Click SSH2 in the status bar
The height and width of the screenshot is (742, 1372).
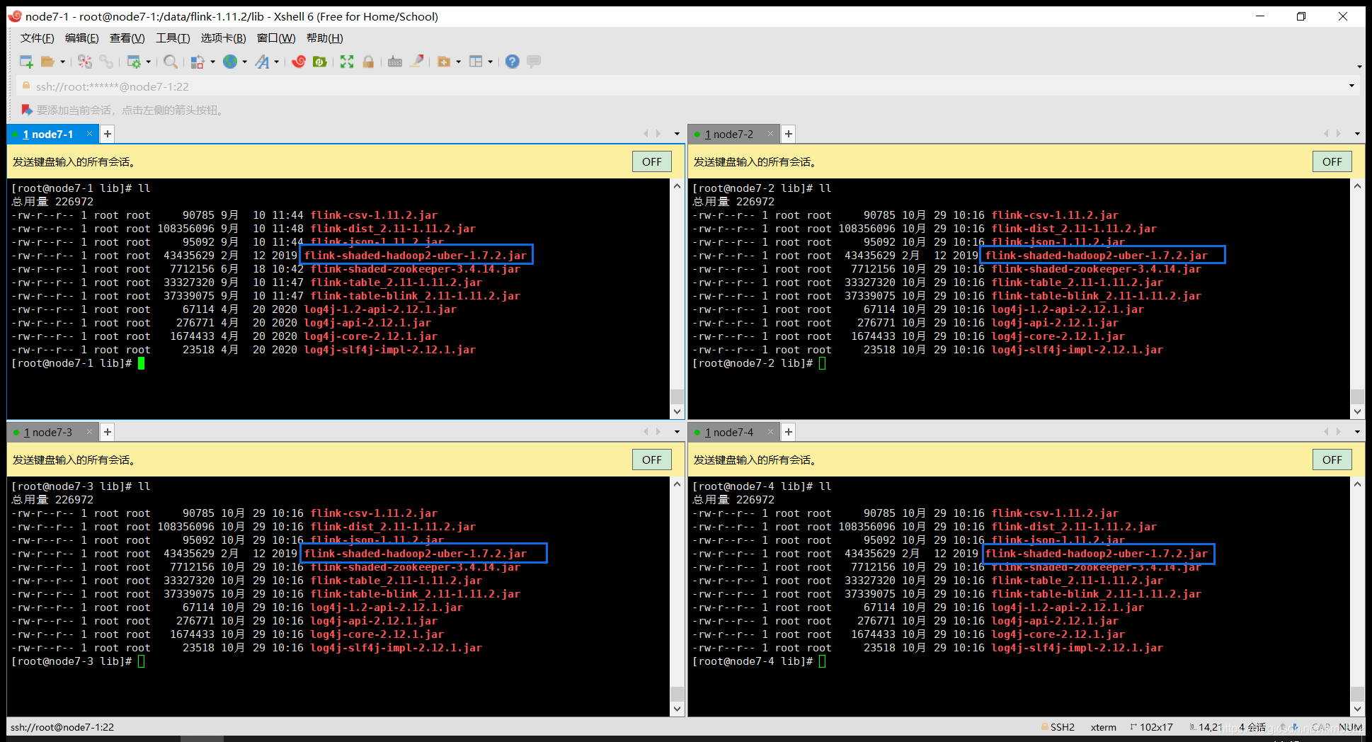1062,727
